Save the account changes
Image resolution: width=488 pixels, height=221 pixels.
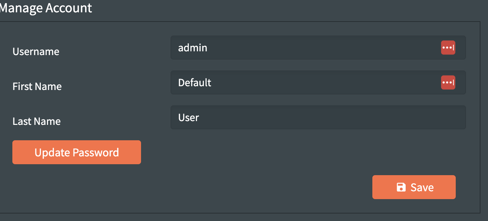(x=414, y=187)
